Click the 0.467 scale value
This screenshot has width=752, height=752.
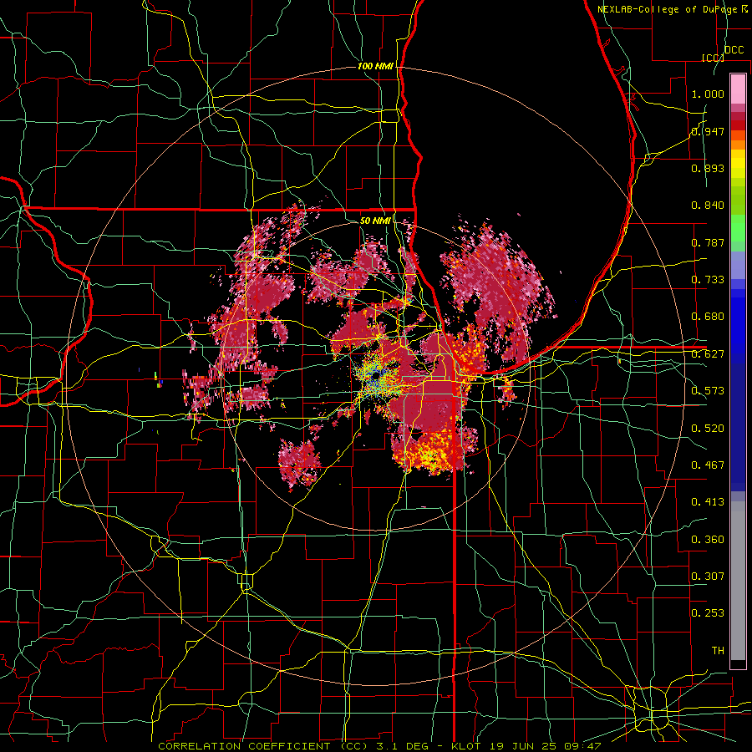(x=708, y=465)
